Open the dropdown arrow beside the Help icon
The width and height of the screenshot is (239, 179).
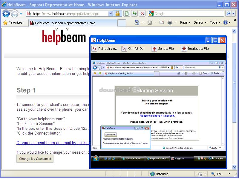[x=229, y=23]
